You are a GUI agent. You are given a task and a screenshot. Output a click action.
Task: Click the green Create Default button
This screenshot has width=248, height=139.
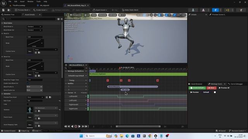[197, 88]
